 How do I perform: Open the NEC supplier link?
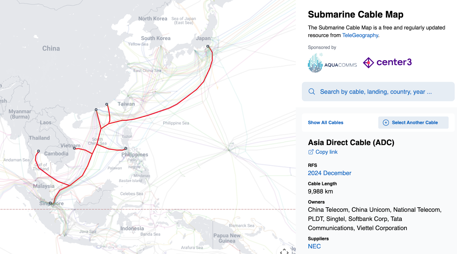314,246
